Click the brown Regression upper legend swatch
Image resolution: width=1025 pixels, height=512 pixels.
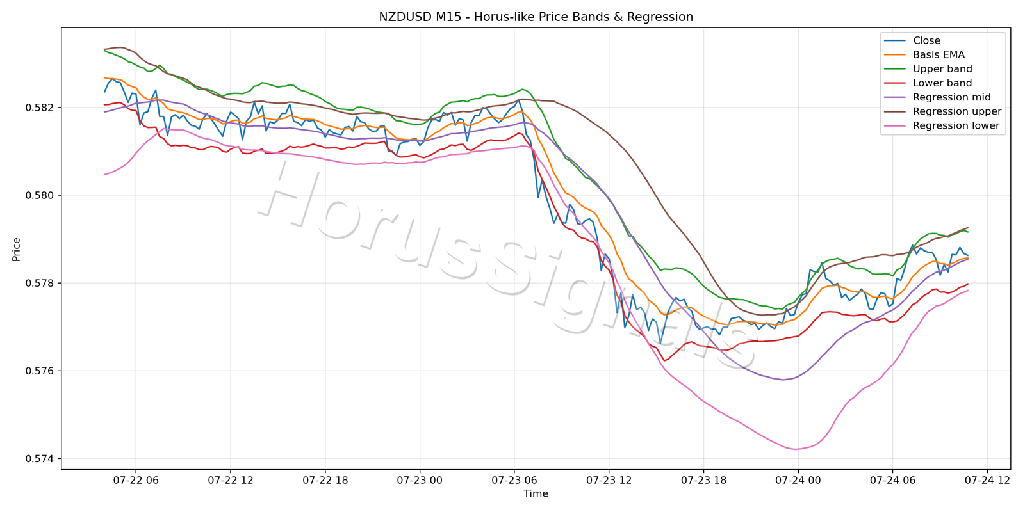pos(895,111)
